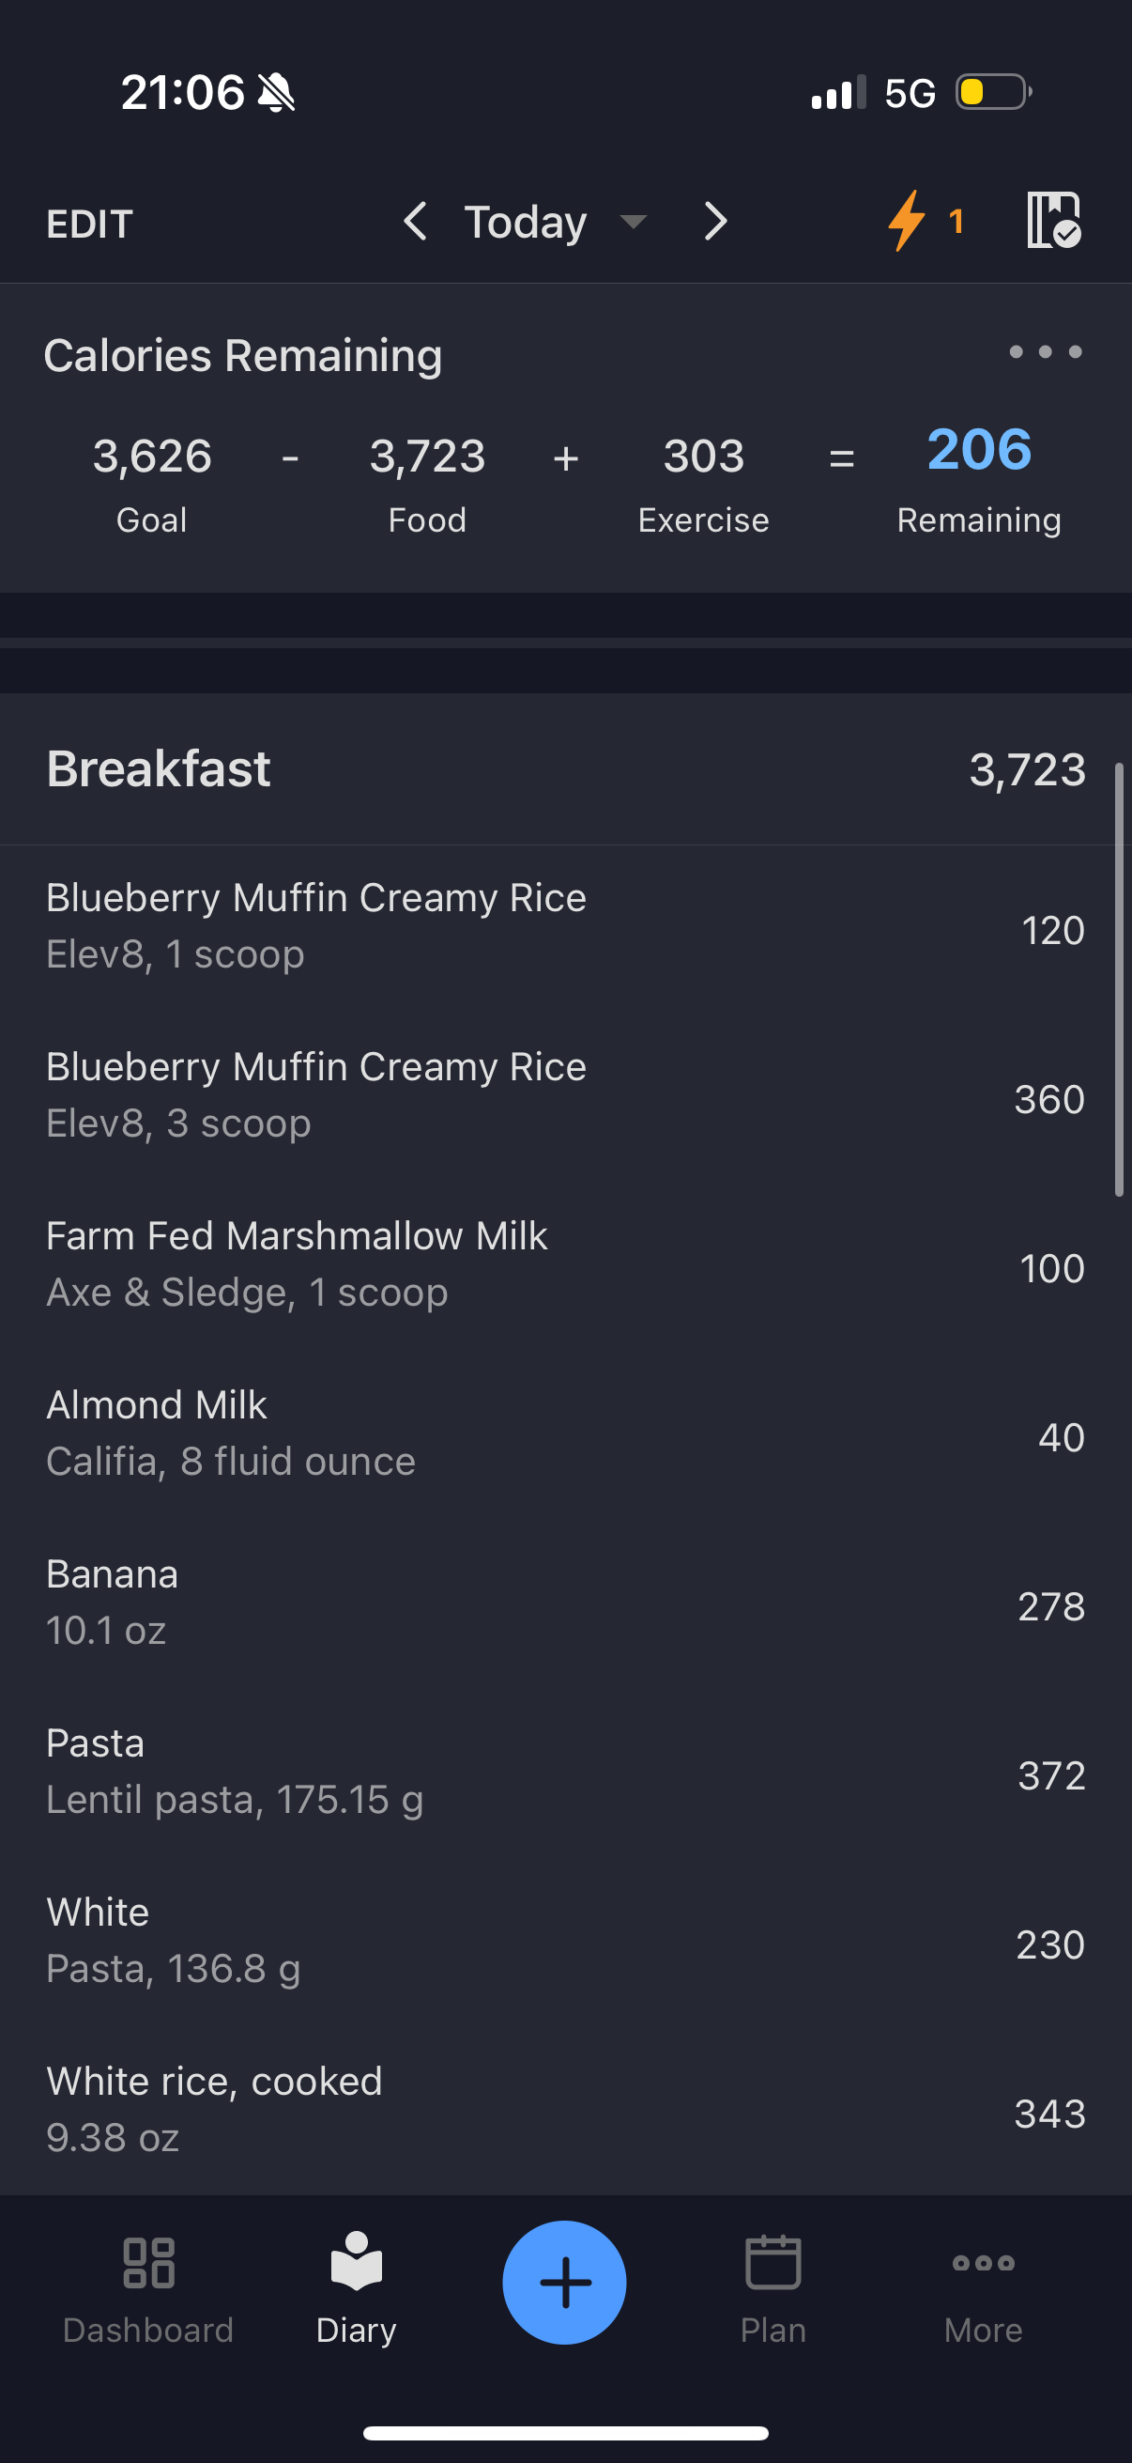Open the Plan calendar icon

[x=773, y=2261]
